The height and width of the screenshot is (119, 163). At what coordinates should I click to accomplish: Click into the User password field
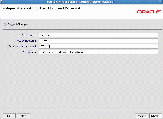[98, 41]
